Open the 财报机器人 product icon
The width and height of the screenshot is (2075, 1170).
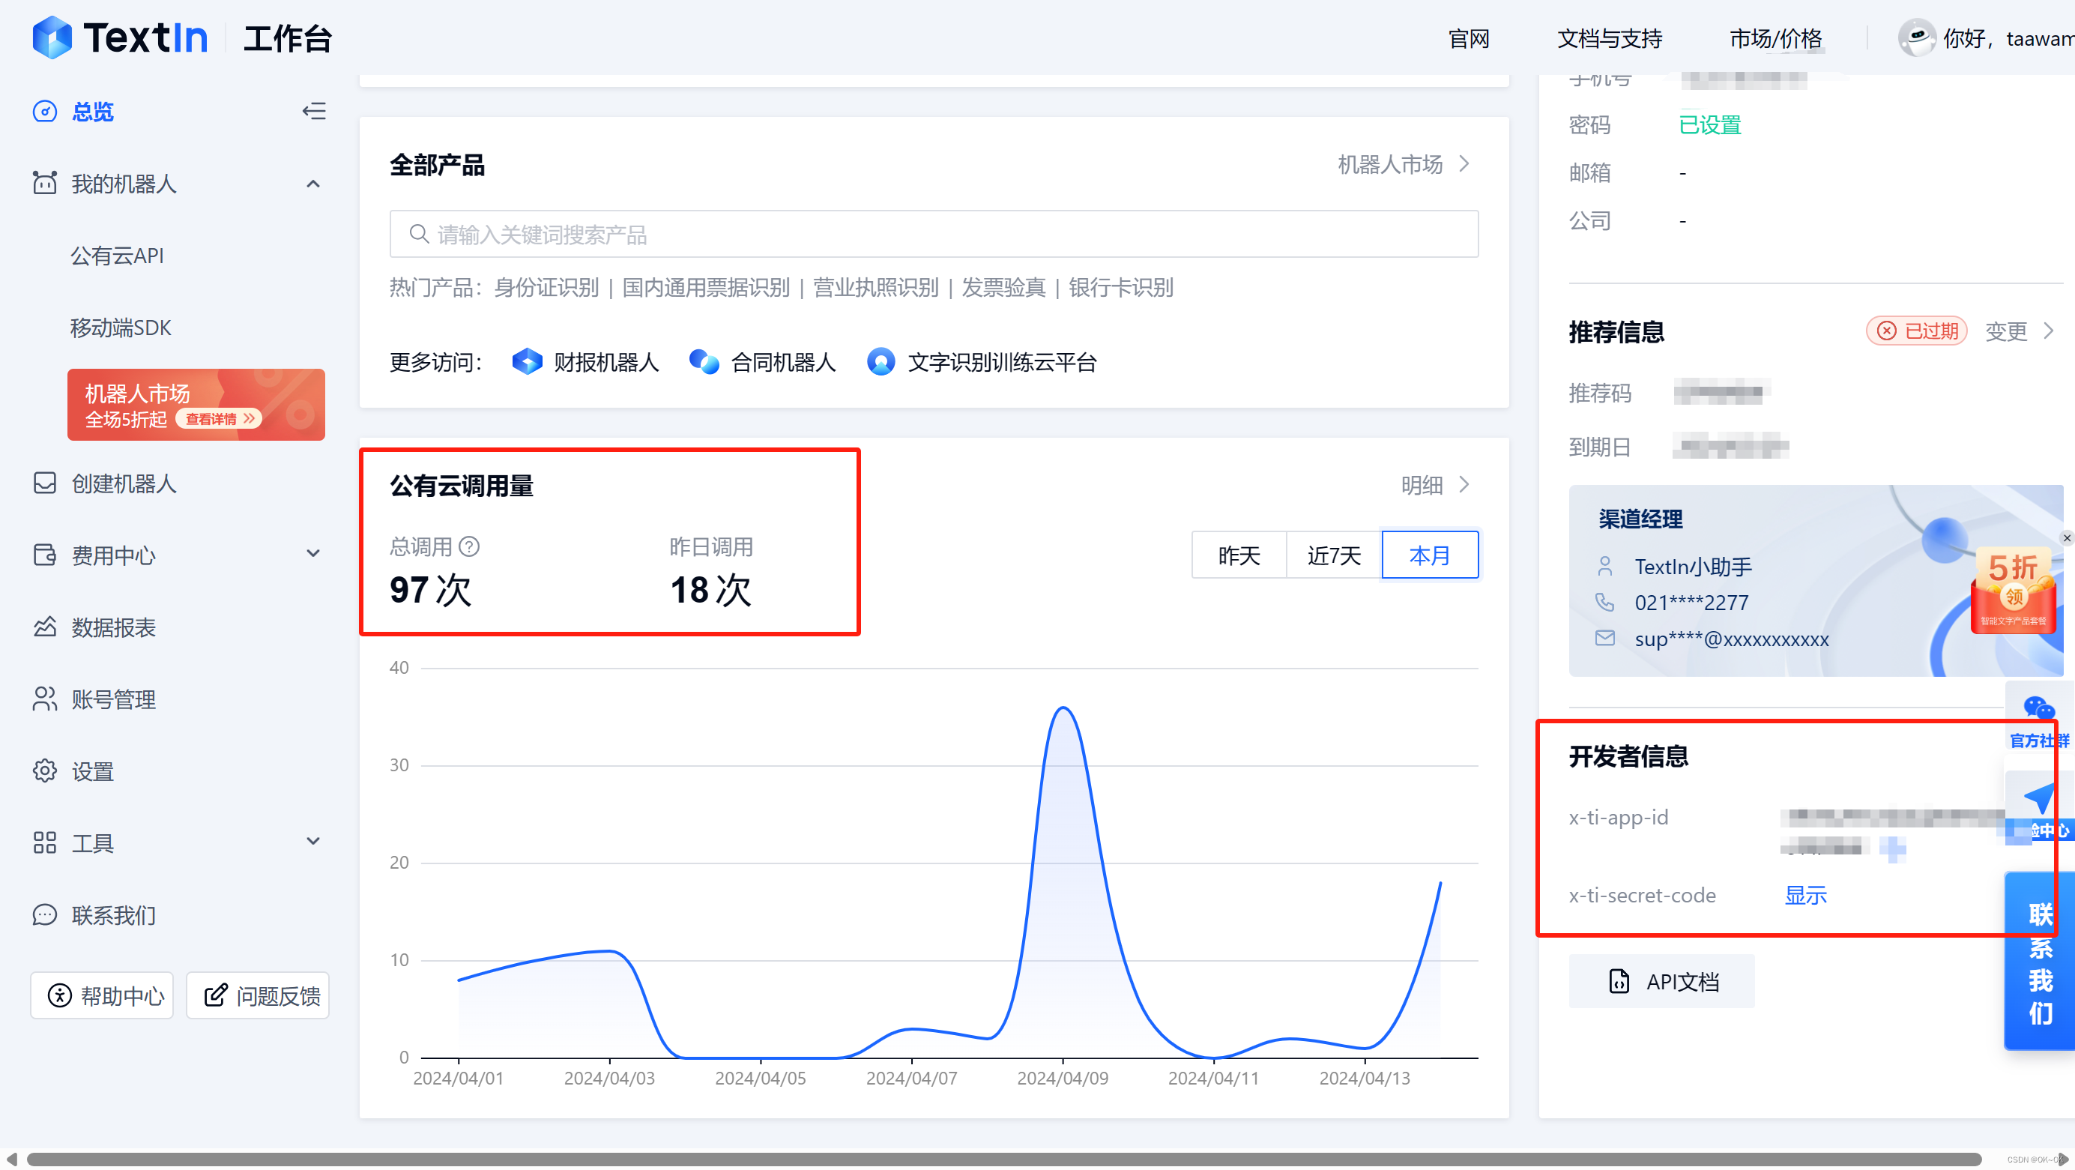click(x=528, y=362)
